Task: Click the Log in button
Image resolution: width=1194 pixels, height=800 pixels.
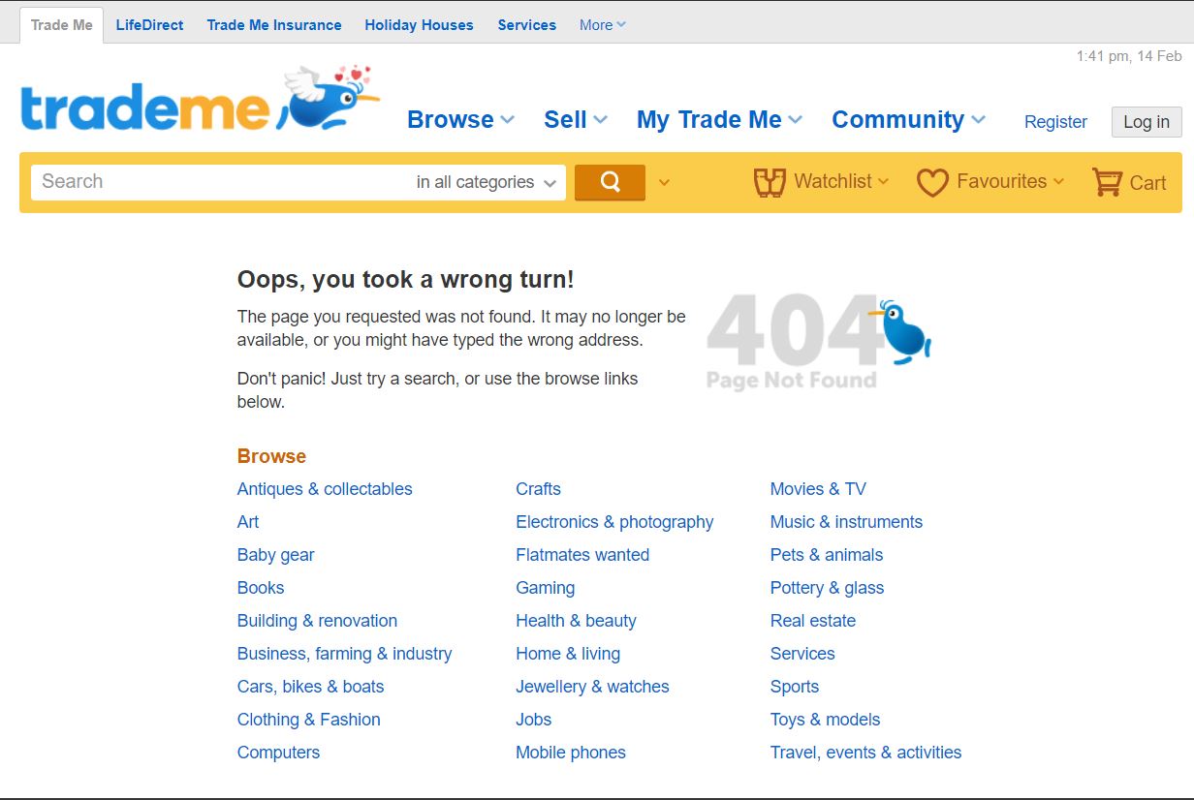Action: pyautogui.click(x=1147, y=122)
